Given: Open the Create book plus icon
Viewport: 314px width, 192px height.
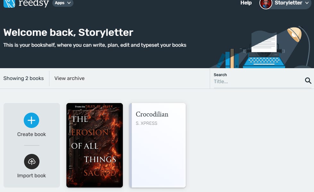Looking at the screenshot, I should point(31,121).
